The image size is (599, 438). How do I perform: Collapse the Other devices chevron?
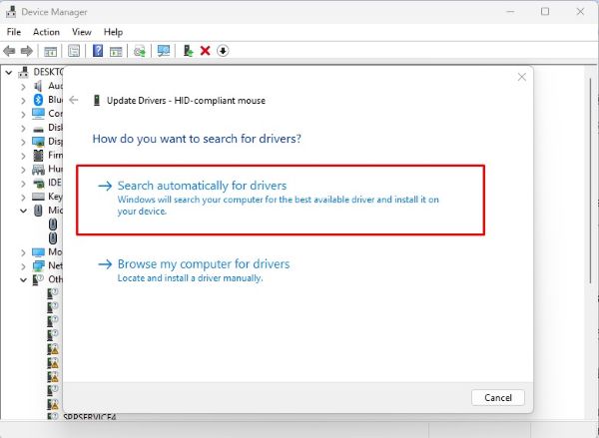point(23,280)
